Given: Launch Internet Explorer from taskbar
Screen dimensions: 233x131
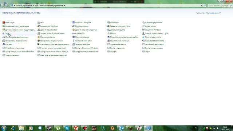Looking at the screenshot, I should coord(13,128).
